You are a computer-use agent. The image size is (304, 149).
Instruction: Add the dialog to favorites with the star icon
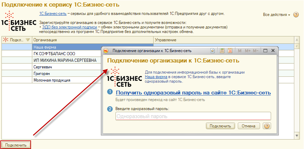(x=213, y=51)
